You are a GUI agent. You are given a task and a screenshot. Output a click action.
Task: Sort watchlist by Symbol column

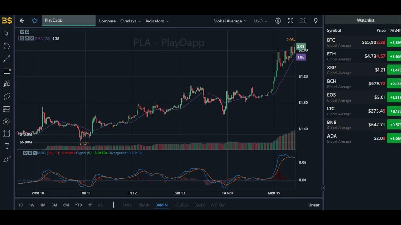point(334,30)
